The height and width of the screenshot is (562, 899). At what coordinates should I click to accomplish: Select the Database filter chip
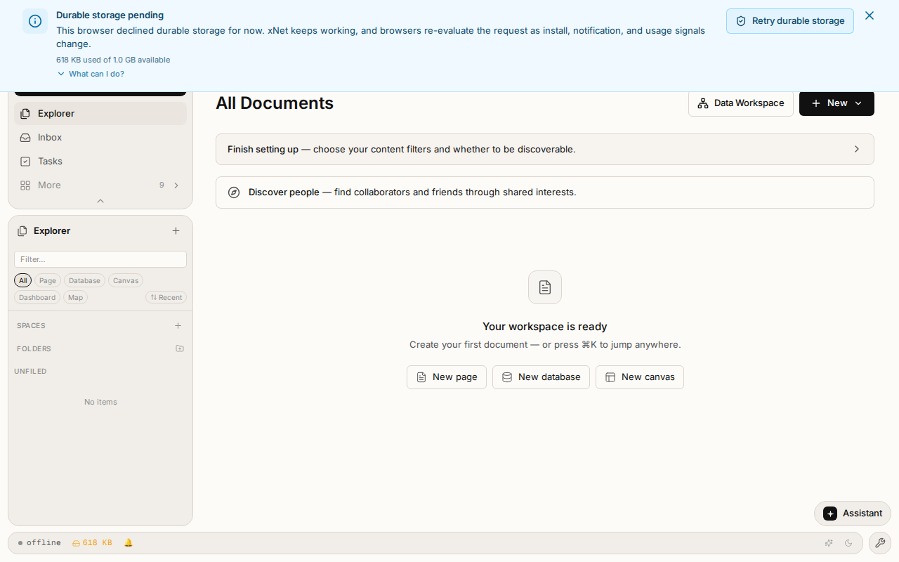click(85, 280)
